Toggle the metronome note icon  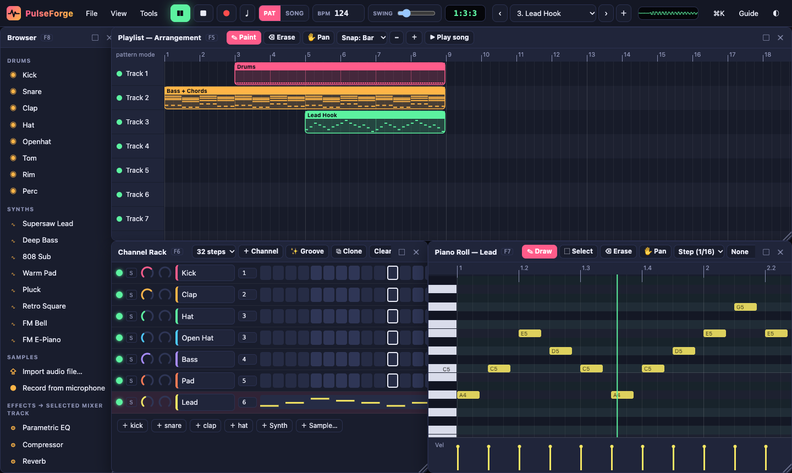coord(247,13)
